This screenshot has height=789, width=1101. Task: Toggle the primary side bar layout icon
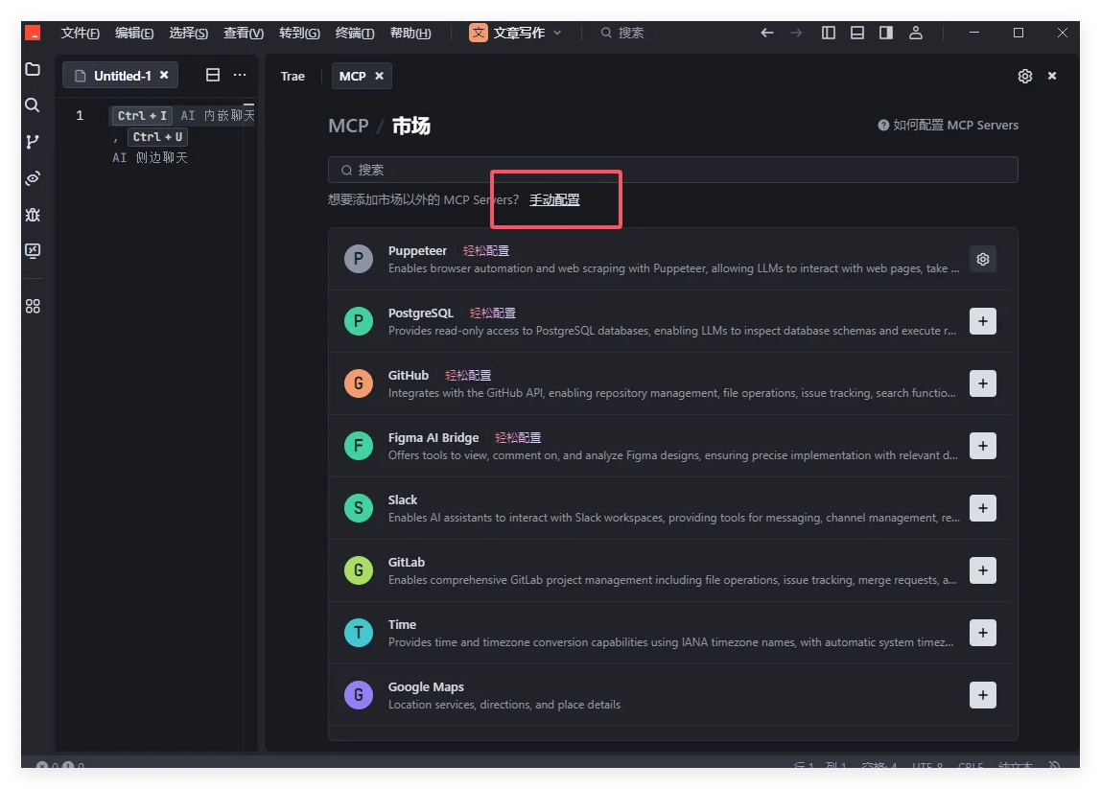829,33
